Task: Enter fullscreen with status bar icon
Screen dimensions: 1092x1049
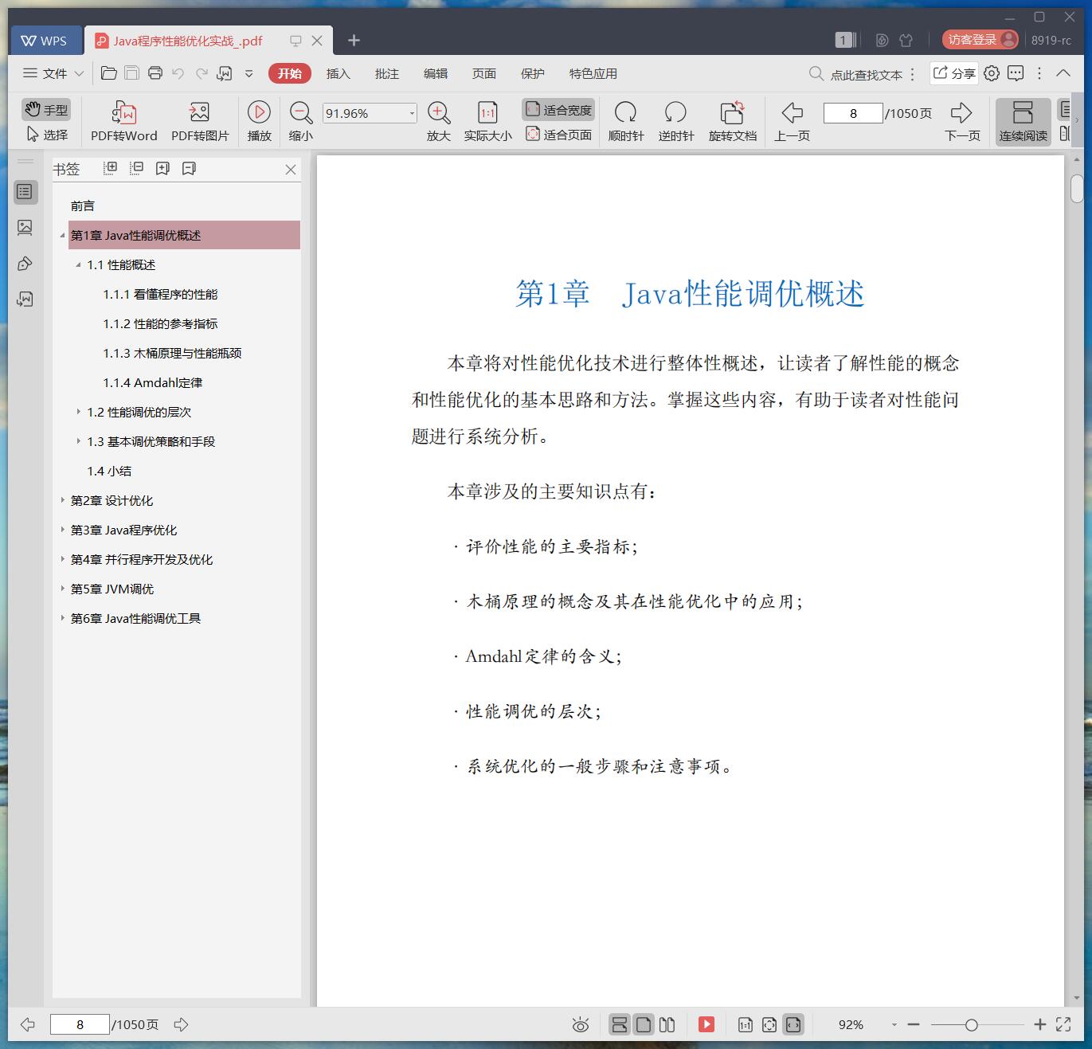Action: (x=1063, y=1025)
